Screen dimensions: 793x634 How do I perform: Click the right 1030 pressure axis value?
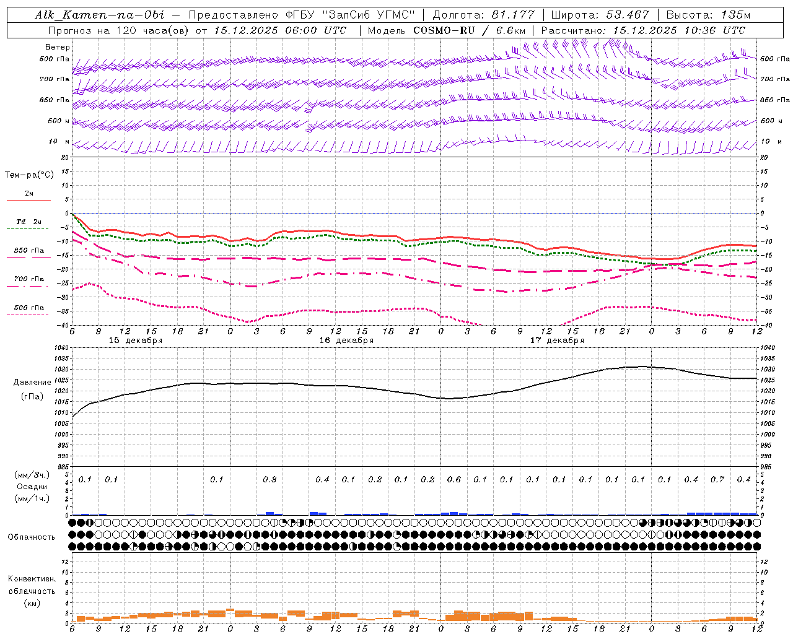[768, 370]
